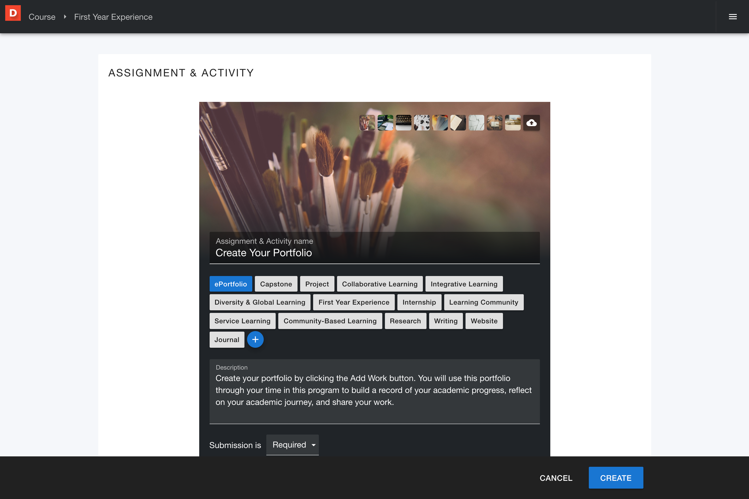This screenshot has height=499, width=749.
Task: Edit the Assignment & Activity name field
Action: point(374,248)
